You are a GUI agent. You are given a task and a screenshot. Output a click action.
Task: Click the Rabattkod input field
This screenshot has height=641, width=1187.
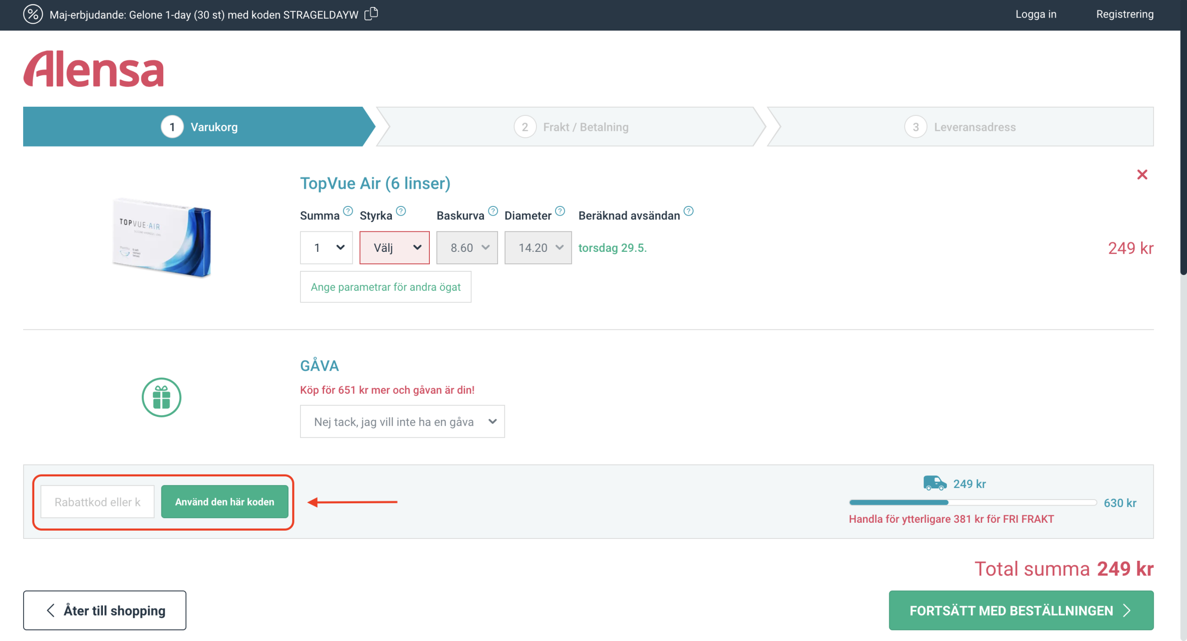[x=97, y=502]
